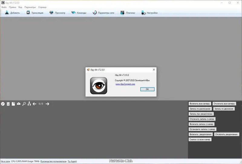Open the Справка menu
Viewport: 242px width, 164px height.
coord(42,7)
